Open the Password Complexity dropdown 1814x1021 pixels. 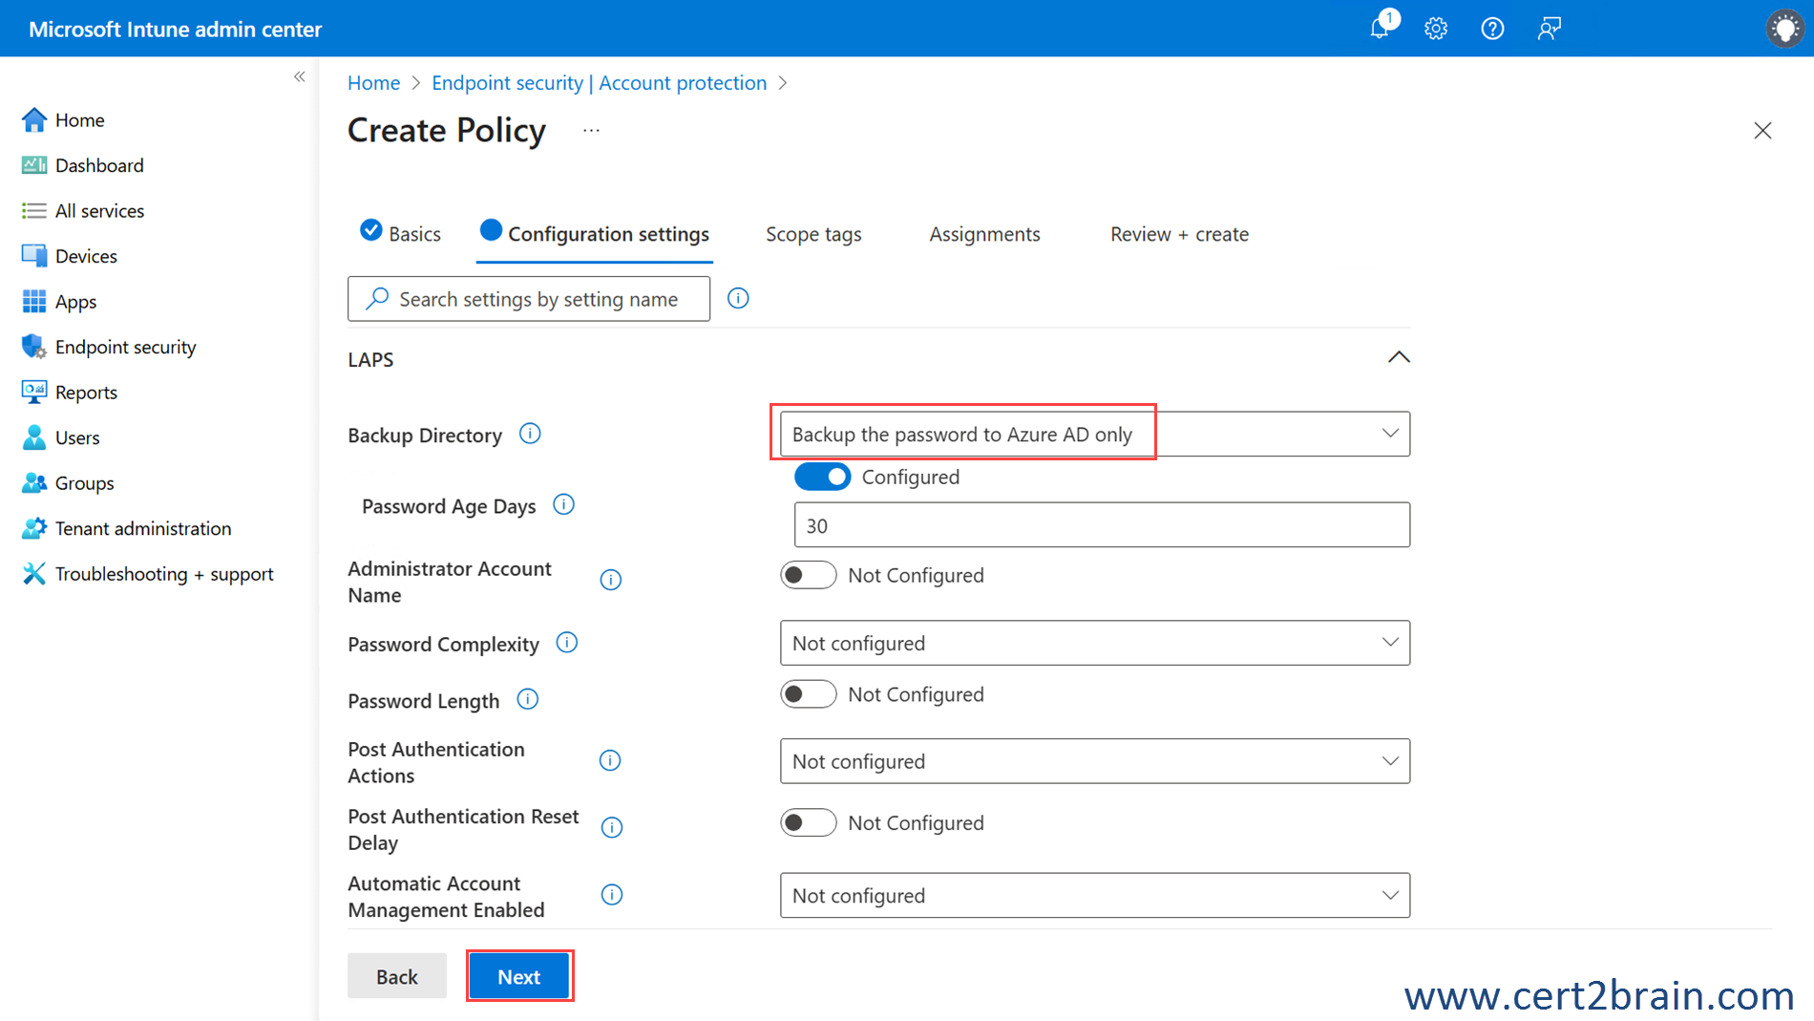coord(1094,643)
